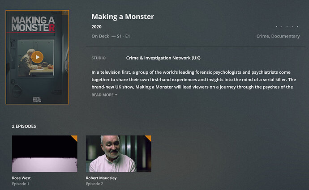
Task: Click the Robert Maudsley episode title
Action: [101, 178]
